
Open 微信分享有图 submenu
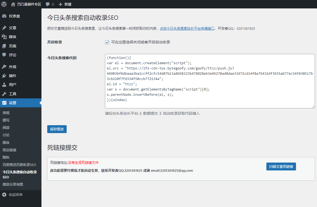point(13,184)
